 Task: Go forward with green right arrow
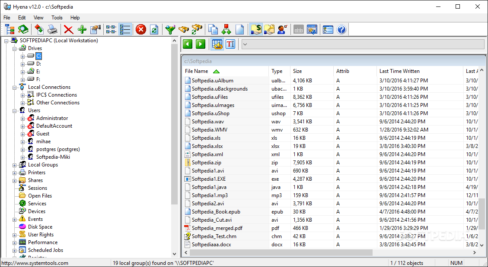pos(201,44)
